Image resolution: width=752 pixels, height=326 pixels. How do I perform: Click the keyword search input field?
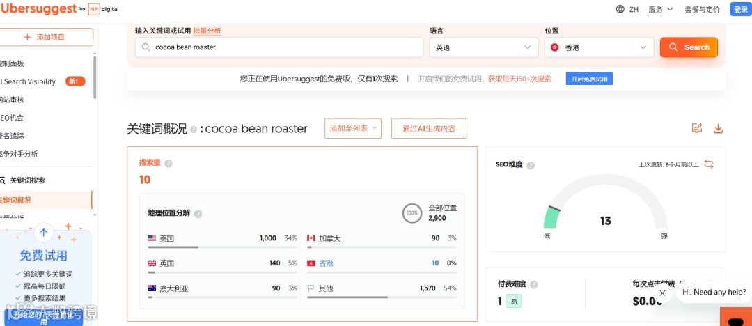pos(279,47)
